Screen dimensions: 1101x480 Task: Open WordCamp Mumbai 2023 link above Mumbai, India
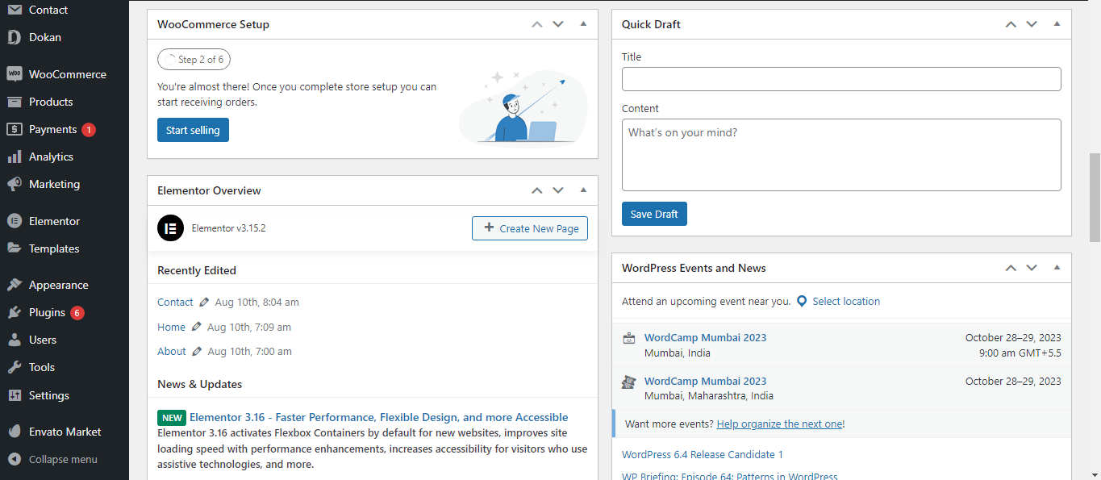tap(706, 337)
